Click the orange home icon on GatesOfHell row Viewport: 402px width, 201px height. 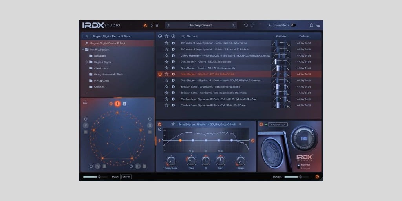[x=160, y=74]
